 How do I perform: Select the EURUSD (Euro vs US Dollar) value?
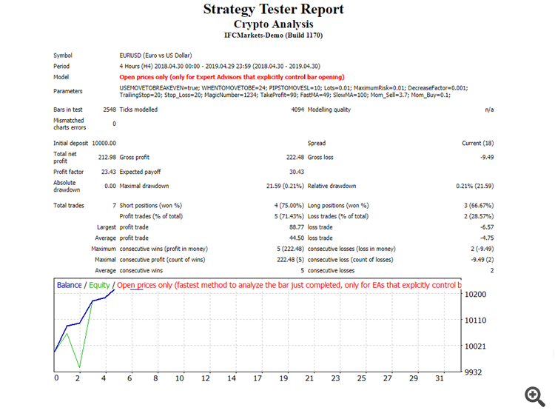[x=155, y=56]
